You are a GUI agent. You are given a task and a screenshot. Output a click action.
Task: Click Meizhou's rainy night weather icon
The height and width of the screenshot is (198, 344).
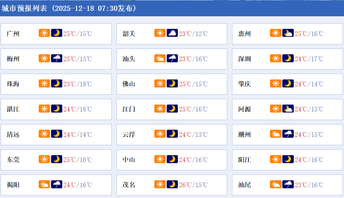tap(56, 58)
